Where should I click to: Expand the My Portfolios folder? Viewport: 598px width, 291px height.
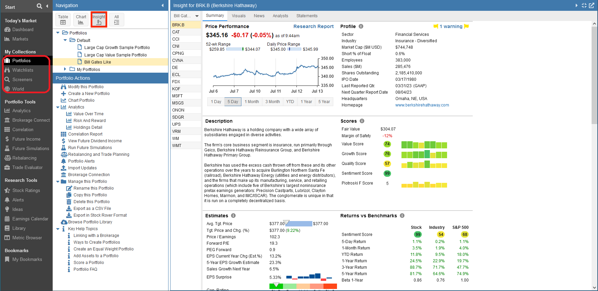[65, 69]
